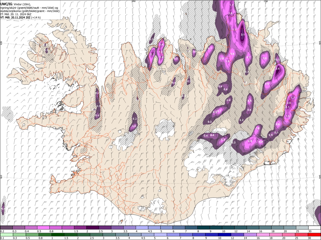Click the 'rigning/skúrir' legend description line
The width and height of the screenshot is (321, 240).
(29, 8)
